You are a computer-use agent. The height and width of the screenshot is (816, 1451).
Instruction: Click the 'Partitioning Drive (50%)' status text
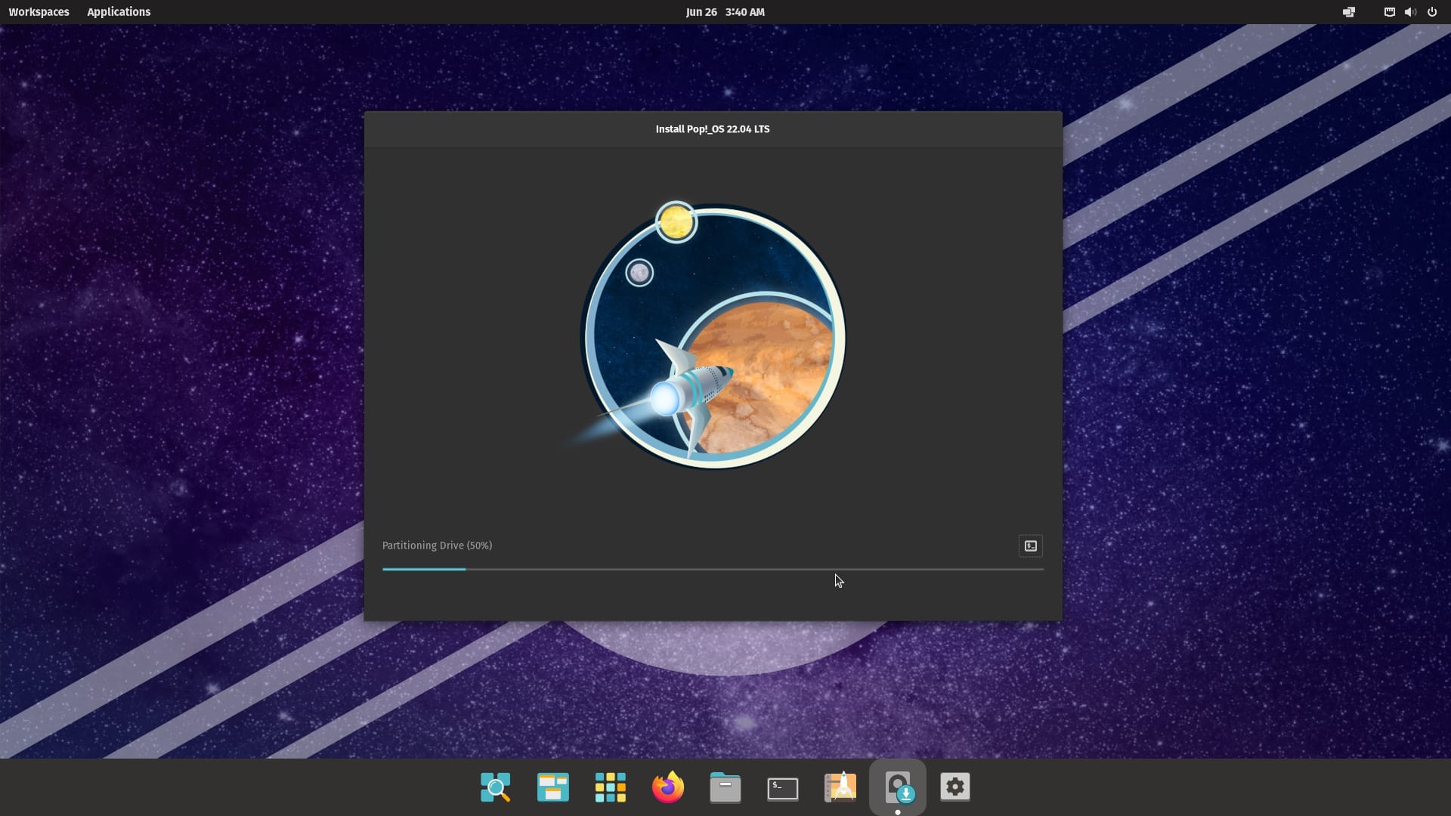pyautogui.click(x=437, y=546)
